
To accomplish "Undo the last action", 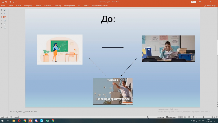I will [x=6, y=2].
